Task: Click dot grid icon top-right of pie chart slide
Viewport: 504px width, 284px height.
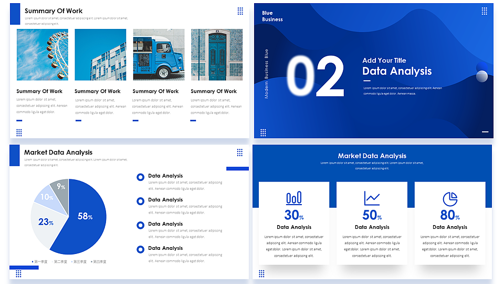Action: point(240,153)
